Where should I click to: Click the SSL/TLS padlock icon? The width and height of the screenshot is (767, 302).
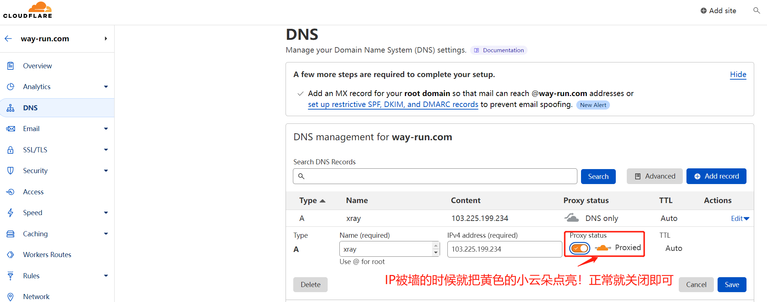[x=11, y=150]
